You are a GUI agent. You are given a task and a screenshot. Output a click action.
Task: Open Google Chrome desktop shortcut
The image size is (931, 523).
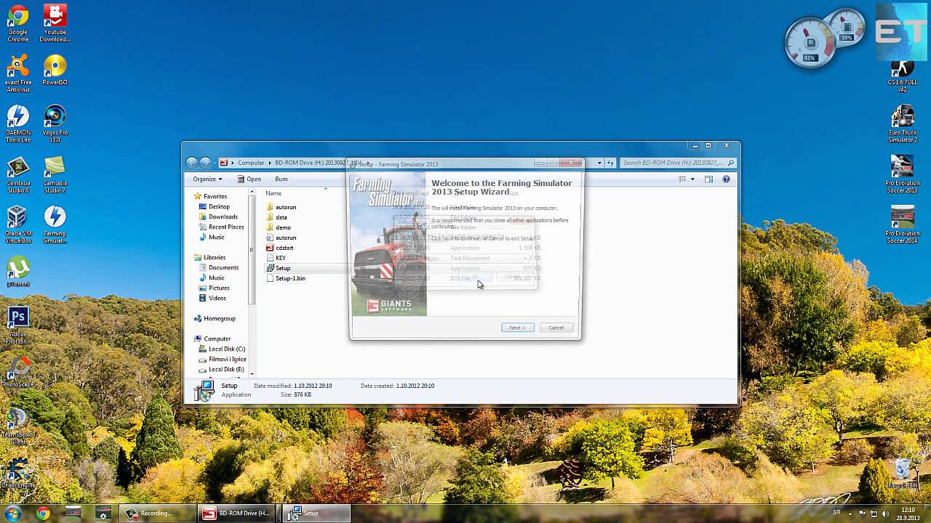click(17, 23)
